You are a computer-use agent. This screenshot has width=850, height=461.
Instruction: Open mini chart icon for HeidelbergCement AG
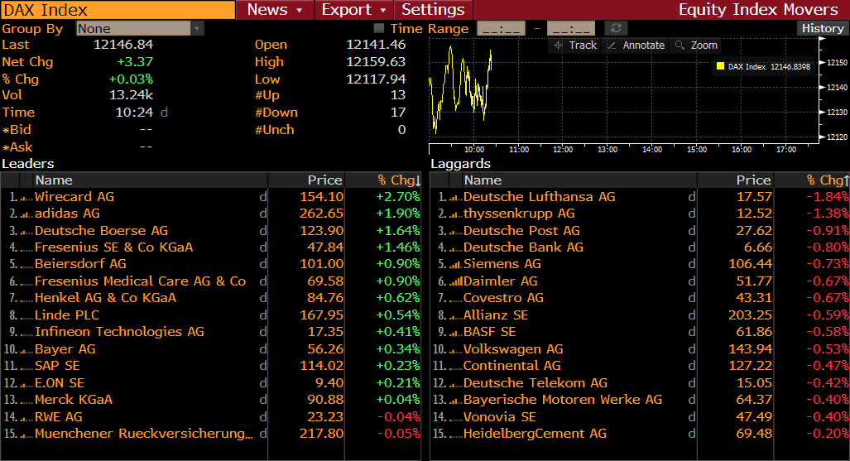click(456, 435)
